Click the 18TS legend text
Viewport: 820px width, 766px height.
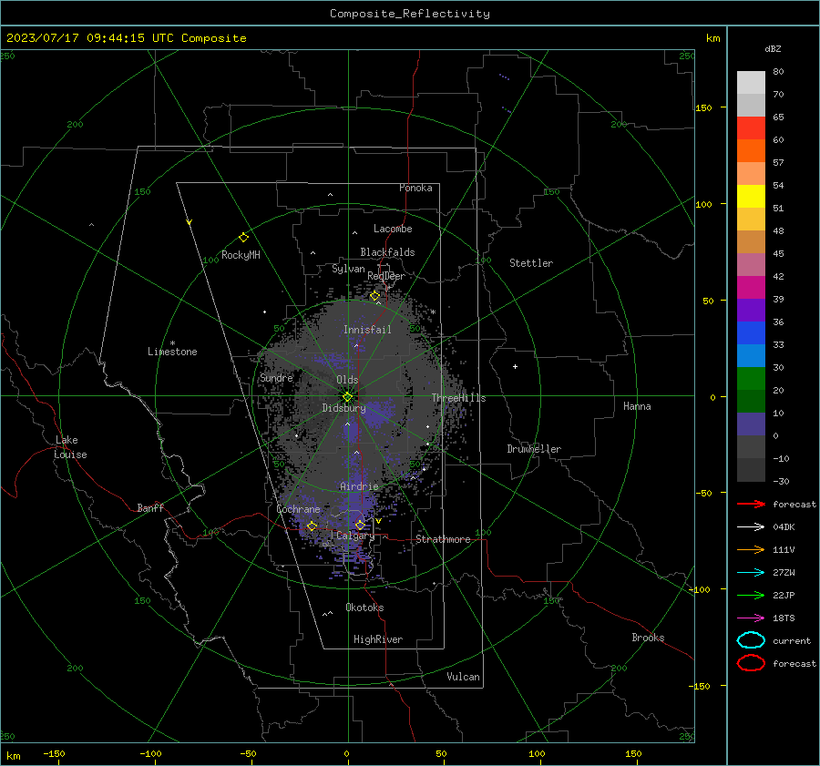pos(784,618)
